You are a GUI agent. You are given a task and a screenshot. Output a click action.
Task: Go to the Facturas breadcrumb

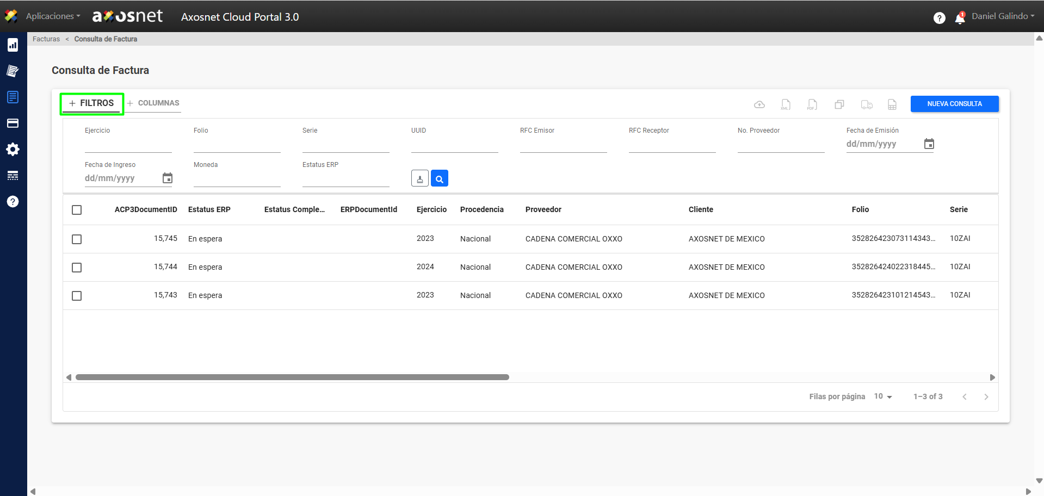tap(46, 39)
